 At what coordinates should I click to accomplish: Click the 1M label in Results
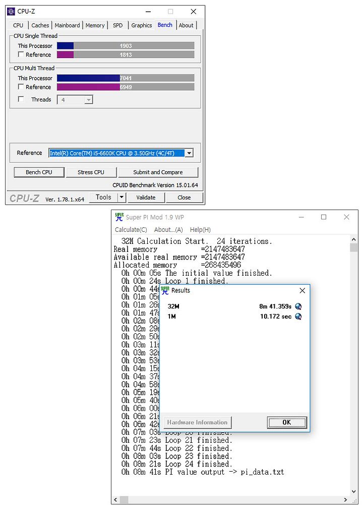coord(171,317)
